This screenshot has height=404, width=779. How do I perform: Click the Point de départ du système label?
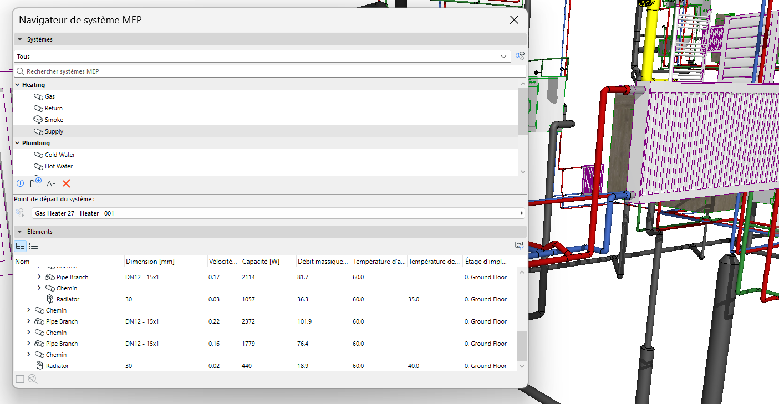click(x=54, y=199)
